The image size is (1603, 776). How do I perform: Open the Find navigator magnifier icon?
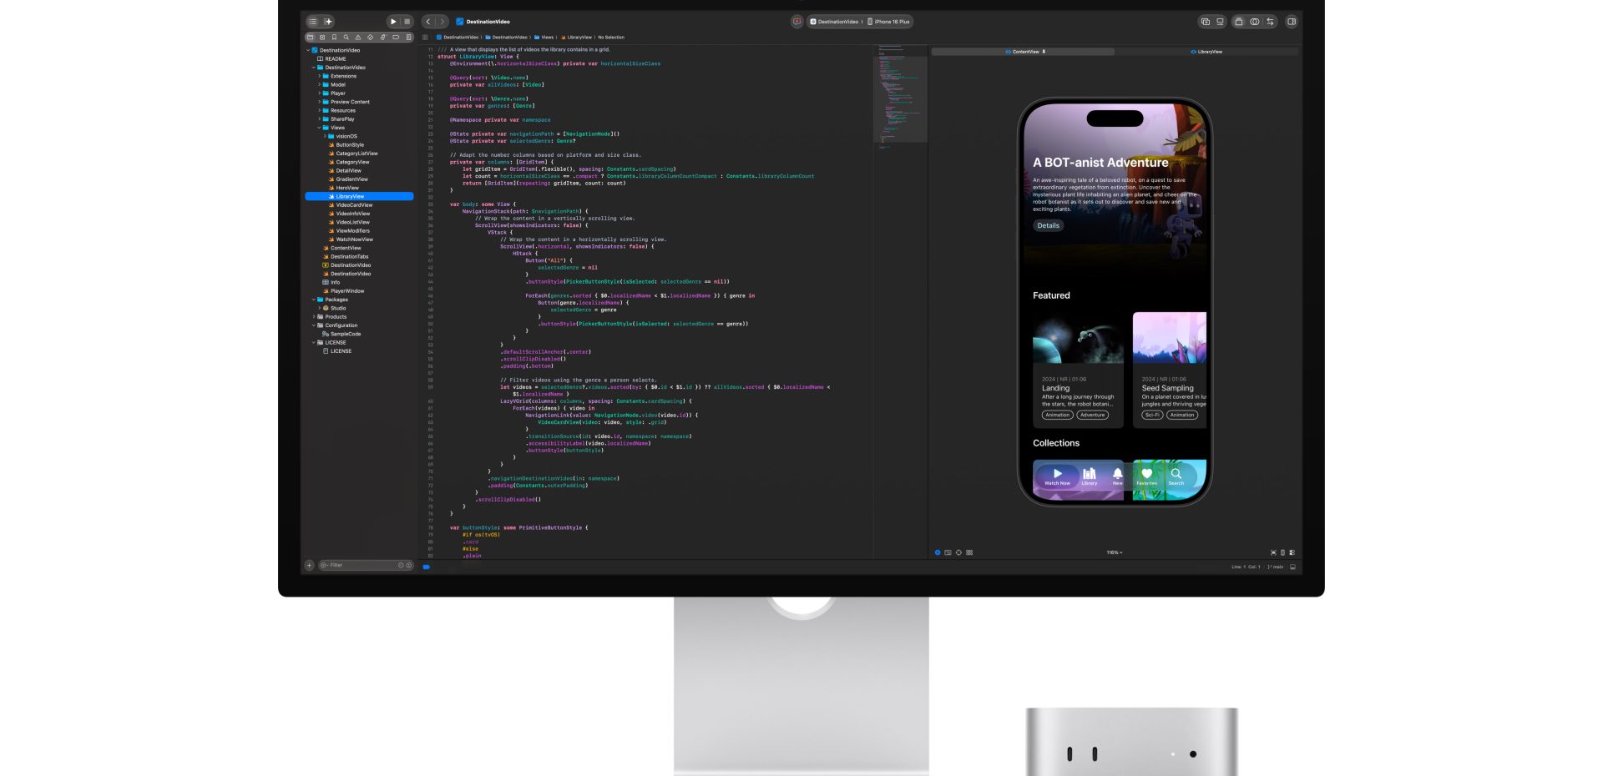click(346, 38)
